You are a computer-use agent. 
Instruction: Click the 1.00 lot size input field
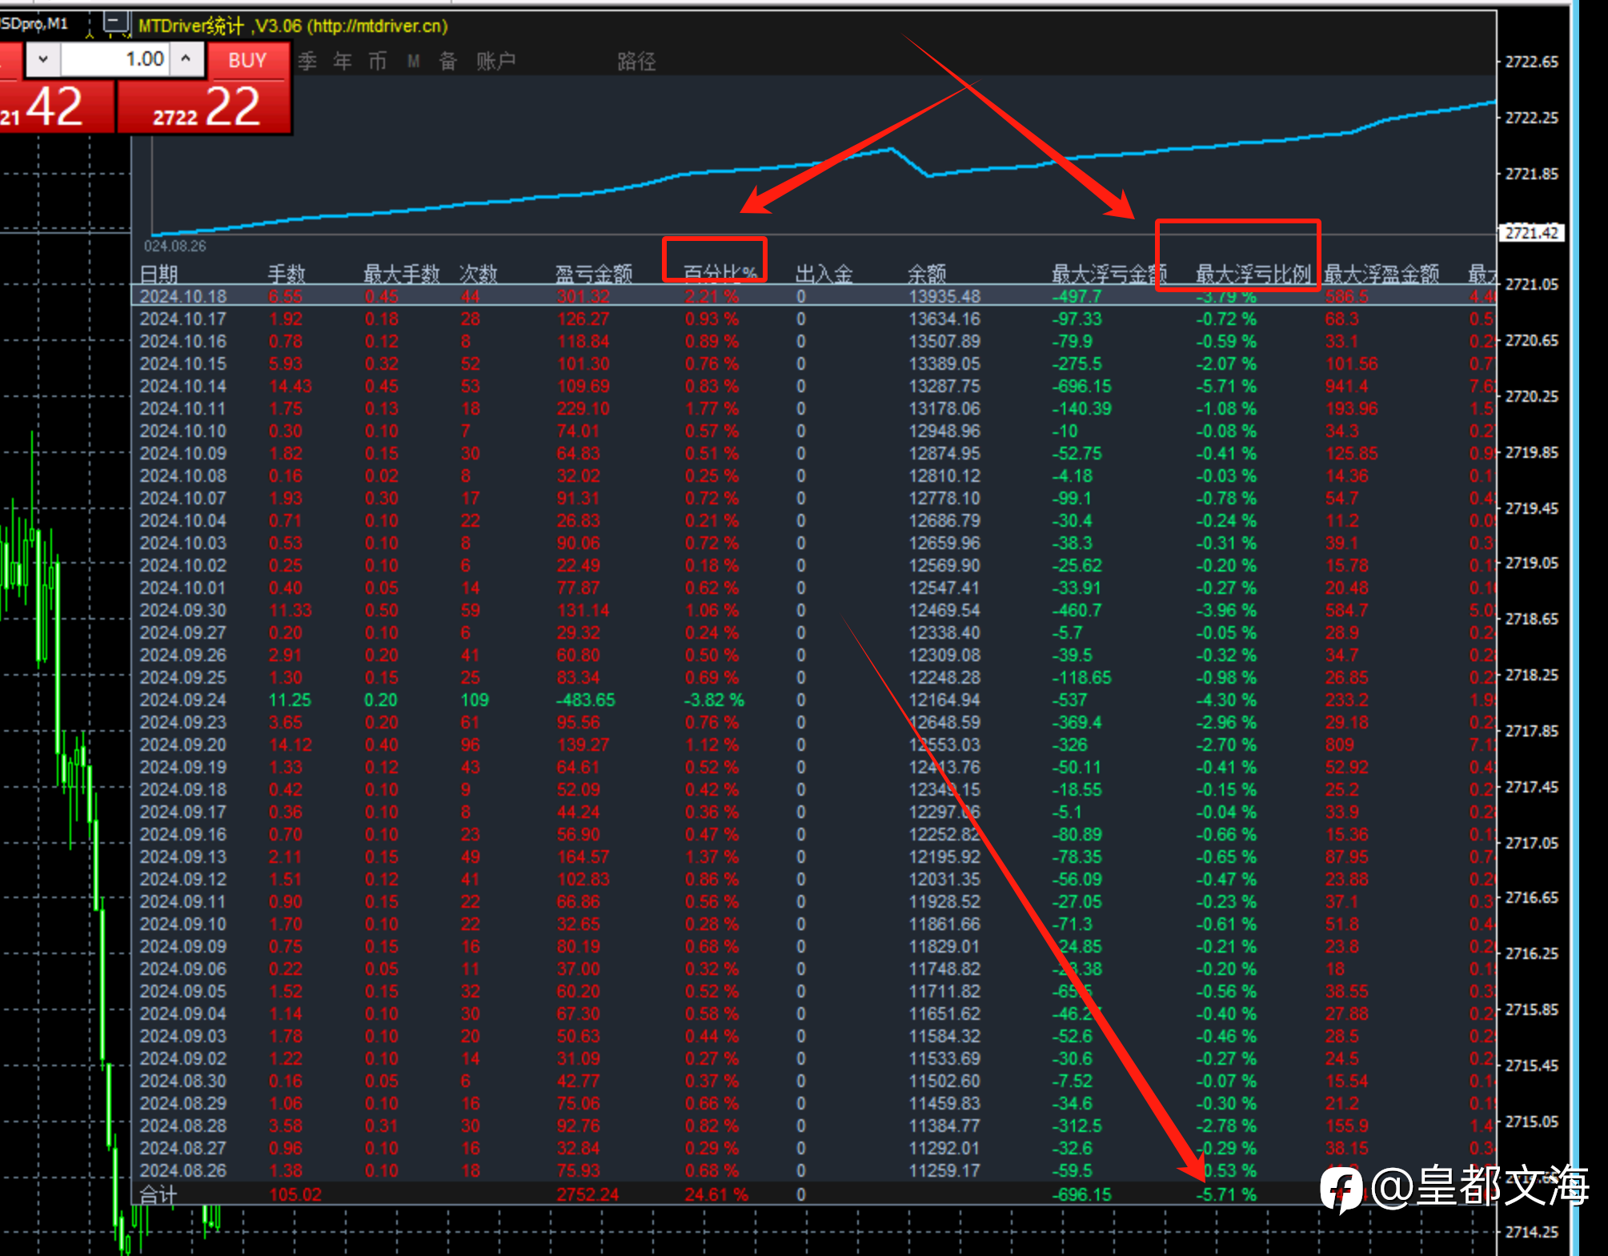coord(114,59)
